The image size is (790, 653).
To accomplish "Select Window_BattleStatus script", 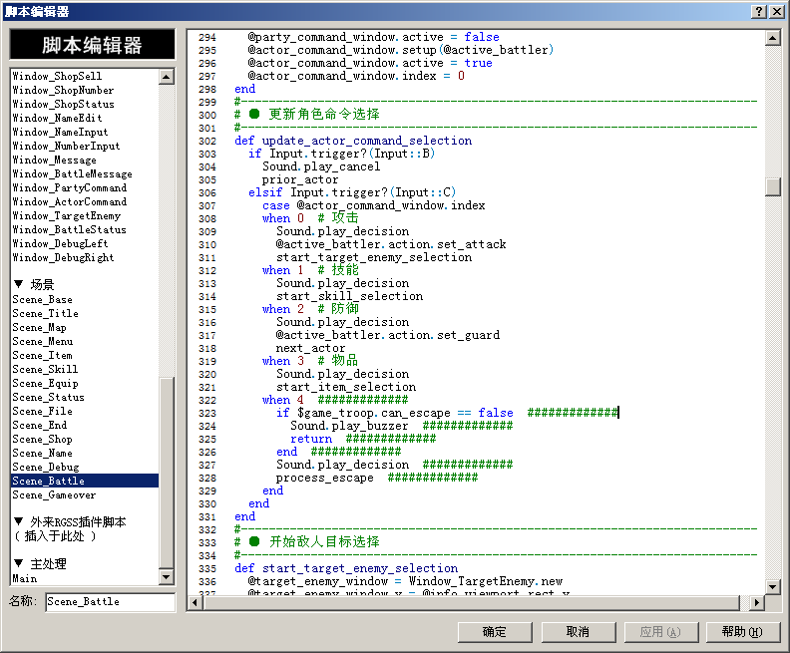I will 69,230.
